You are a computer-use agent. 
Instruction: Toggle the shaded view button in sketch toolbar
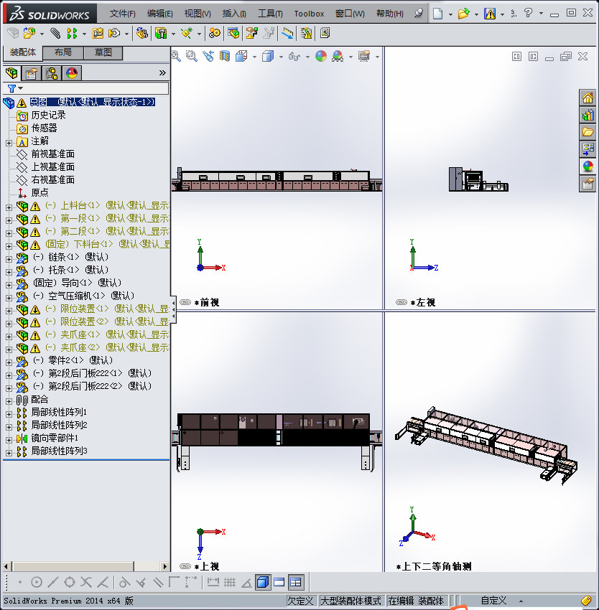(x=263, y=583)
